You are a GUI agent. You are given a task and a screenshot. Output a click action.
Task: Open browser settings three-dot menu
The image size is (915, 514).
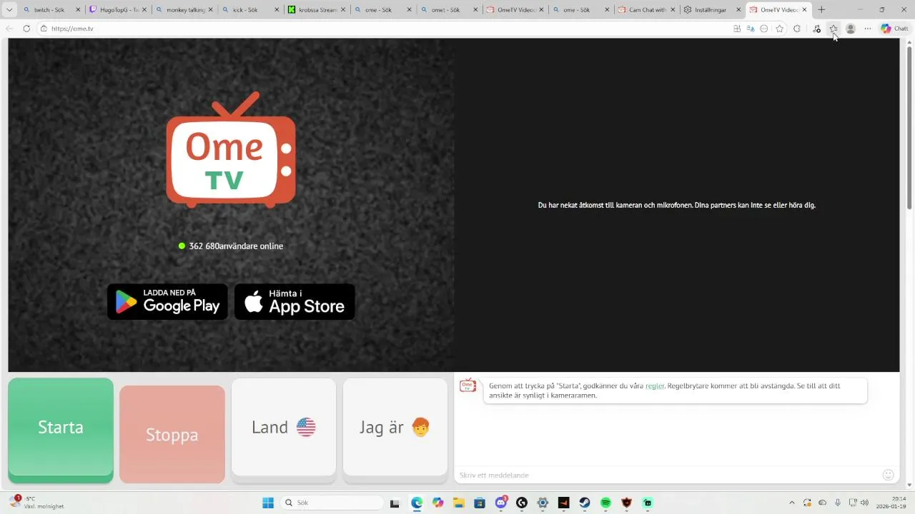[x=868, y=29]
